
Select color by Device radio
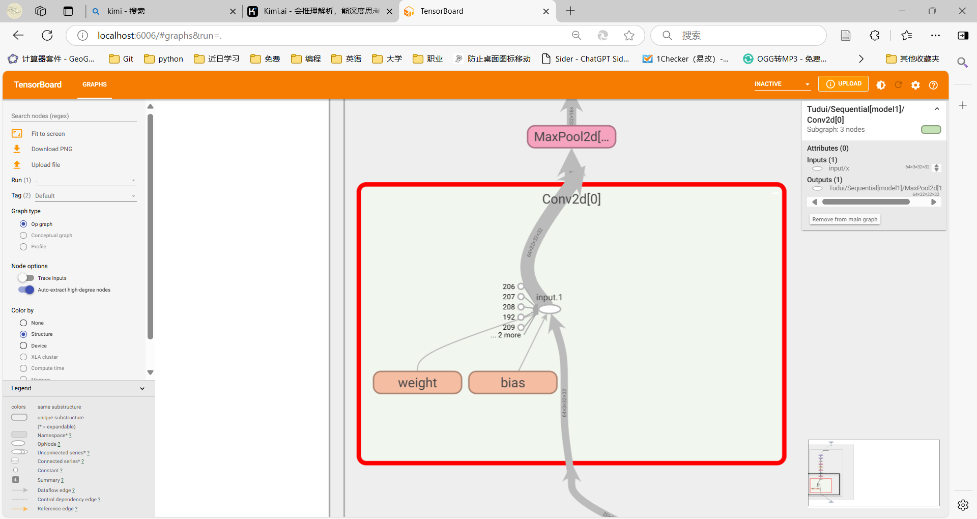point(23,345)
